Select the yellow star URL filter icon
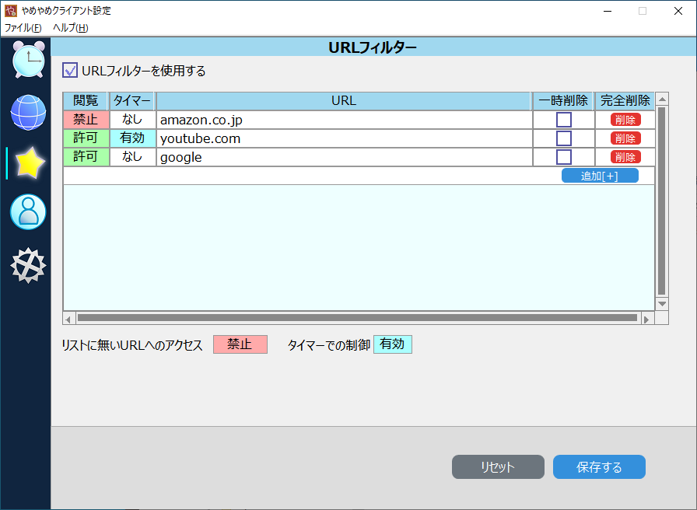 coord(30,163)
